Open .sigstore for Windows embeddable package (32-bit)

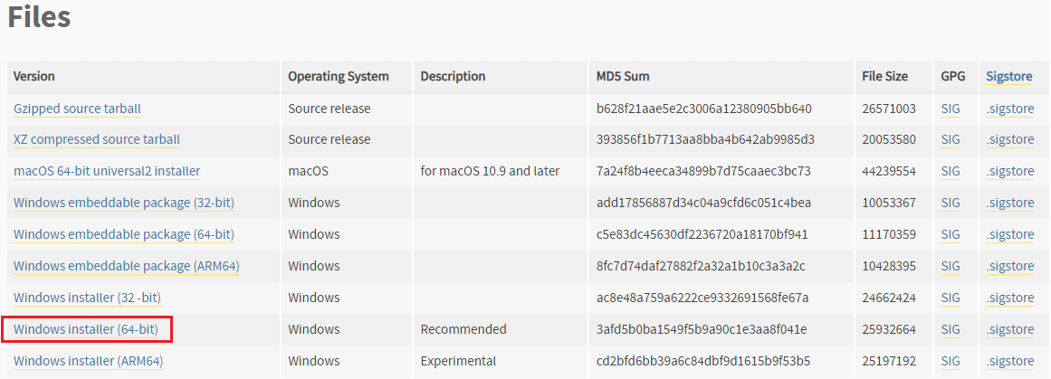click(x=1009, y=203)
